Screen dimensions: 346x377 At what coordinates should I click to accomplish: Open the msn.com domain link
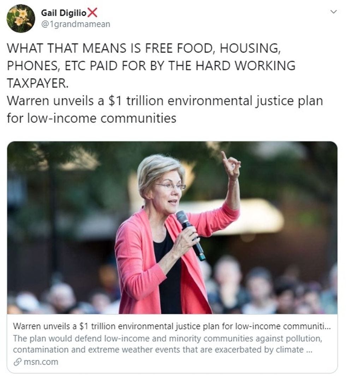tap(41, 362)
